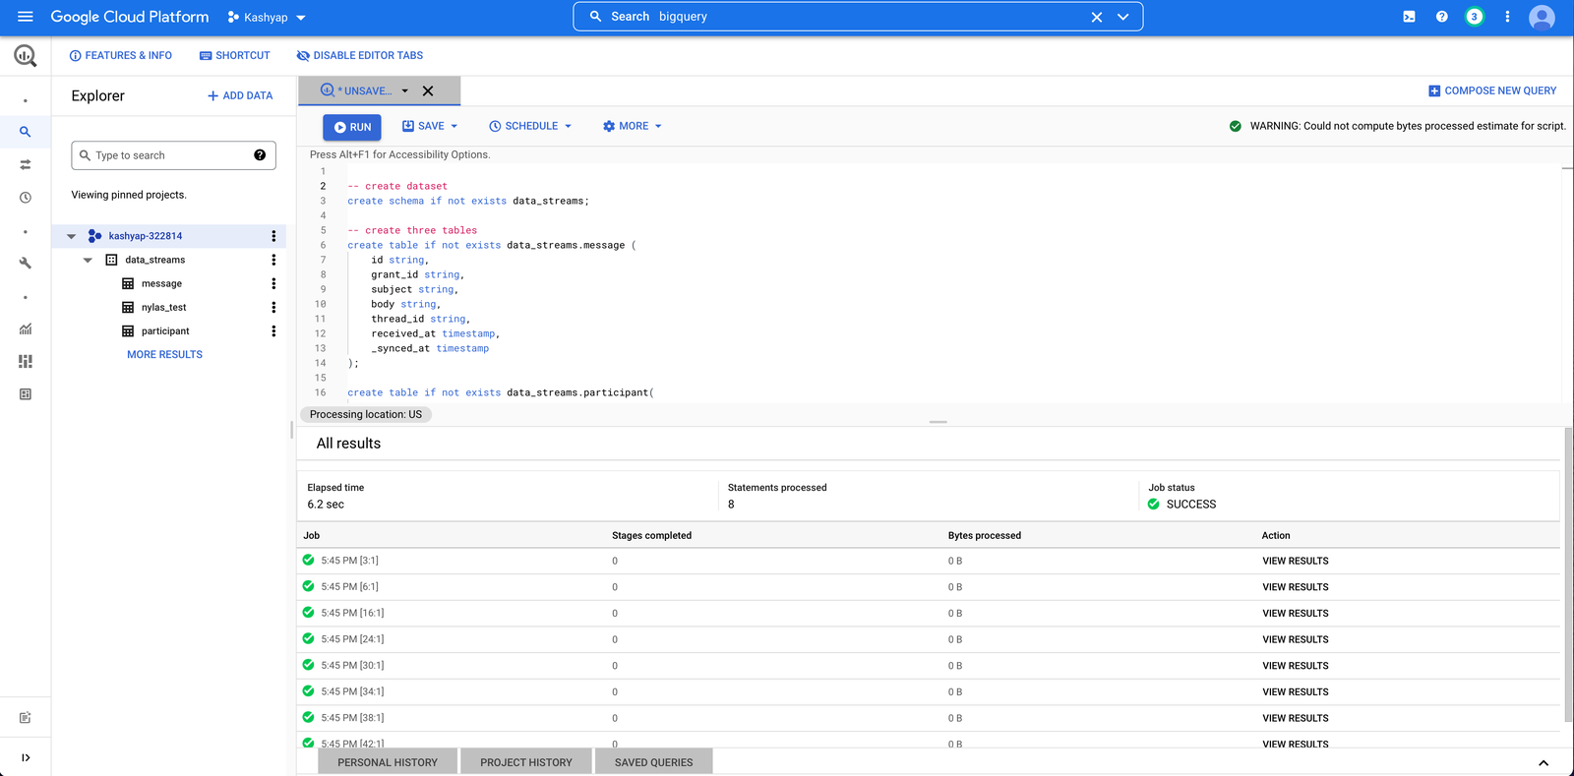Select the SQL workspace magnifier sidebar icon
The width and height of the screenshot is (1574, 776).
[x=26, y=132]
